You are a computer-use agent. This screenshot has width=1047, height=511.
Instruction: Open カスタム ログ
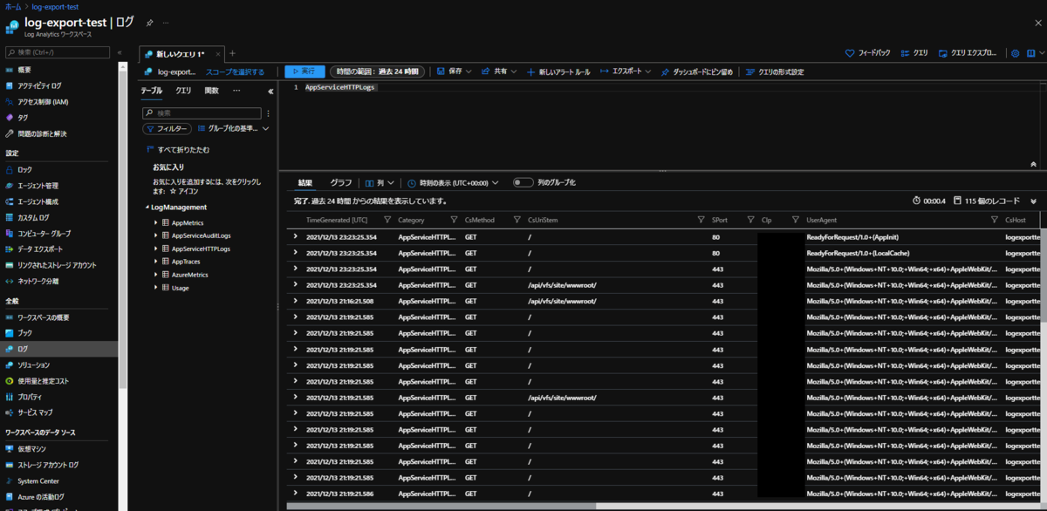point(33,217)
